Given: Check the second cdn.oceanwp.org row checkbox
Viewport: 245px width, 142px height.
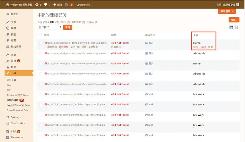Looking at the screenshot, I should pos(41,105).
